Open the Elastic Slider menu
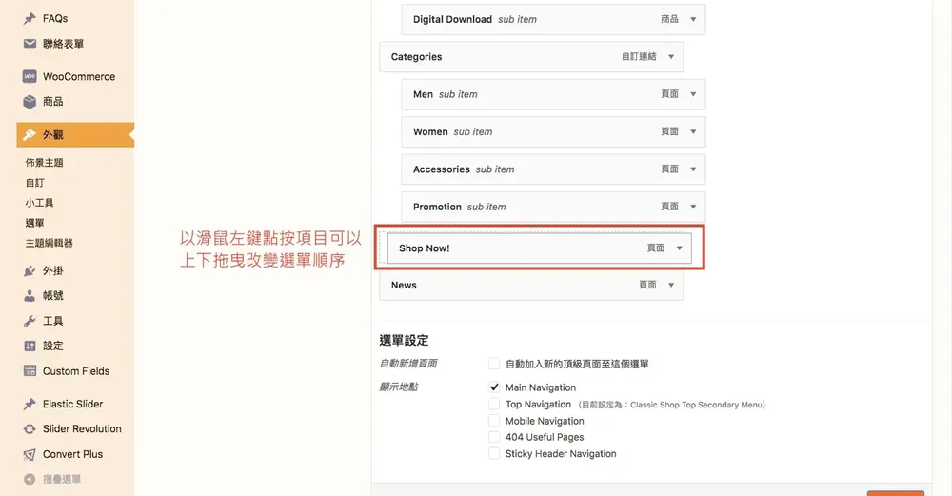The width and height of the screenshot is (952, 496). [75, 404]
